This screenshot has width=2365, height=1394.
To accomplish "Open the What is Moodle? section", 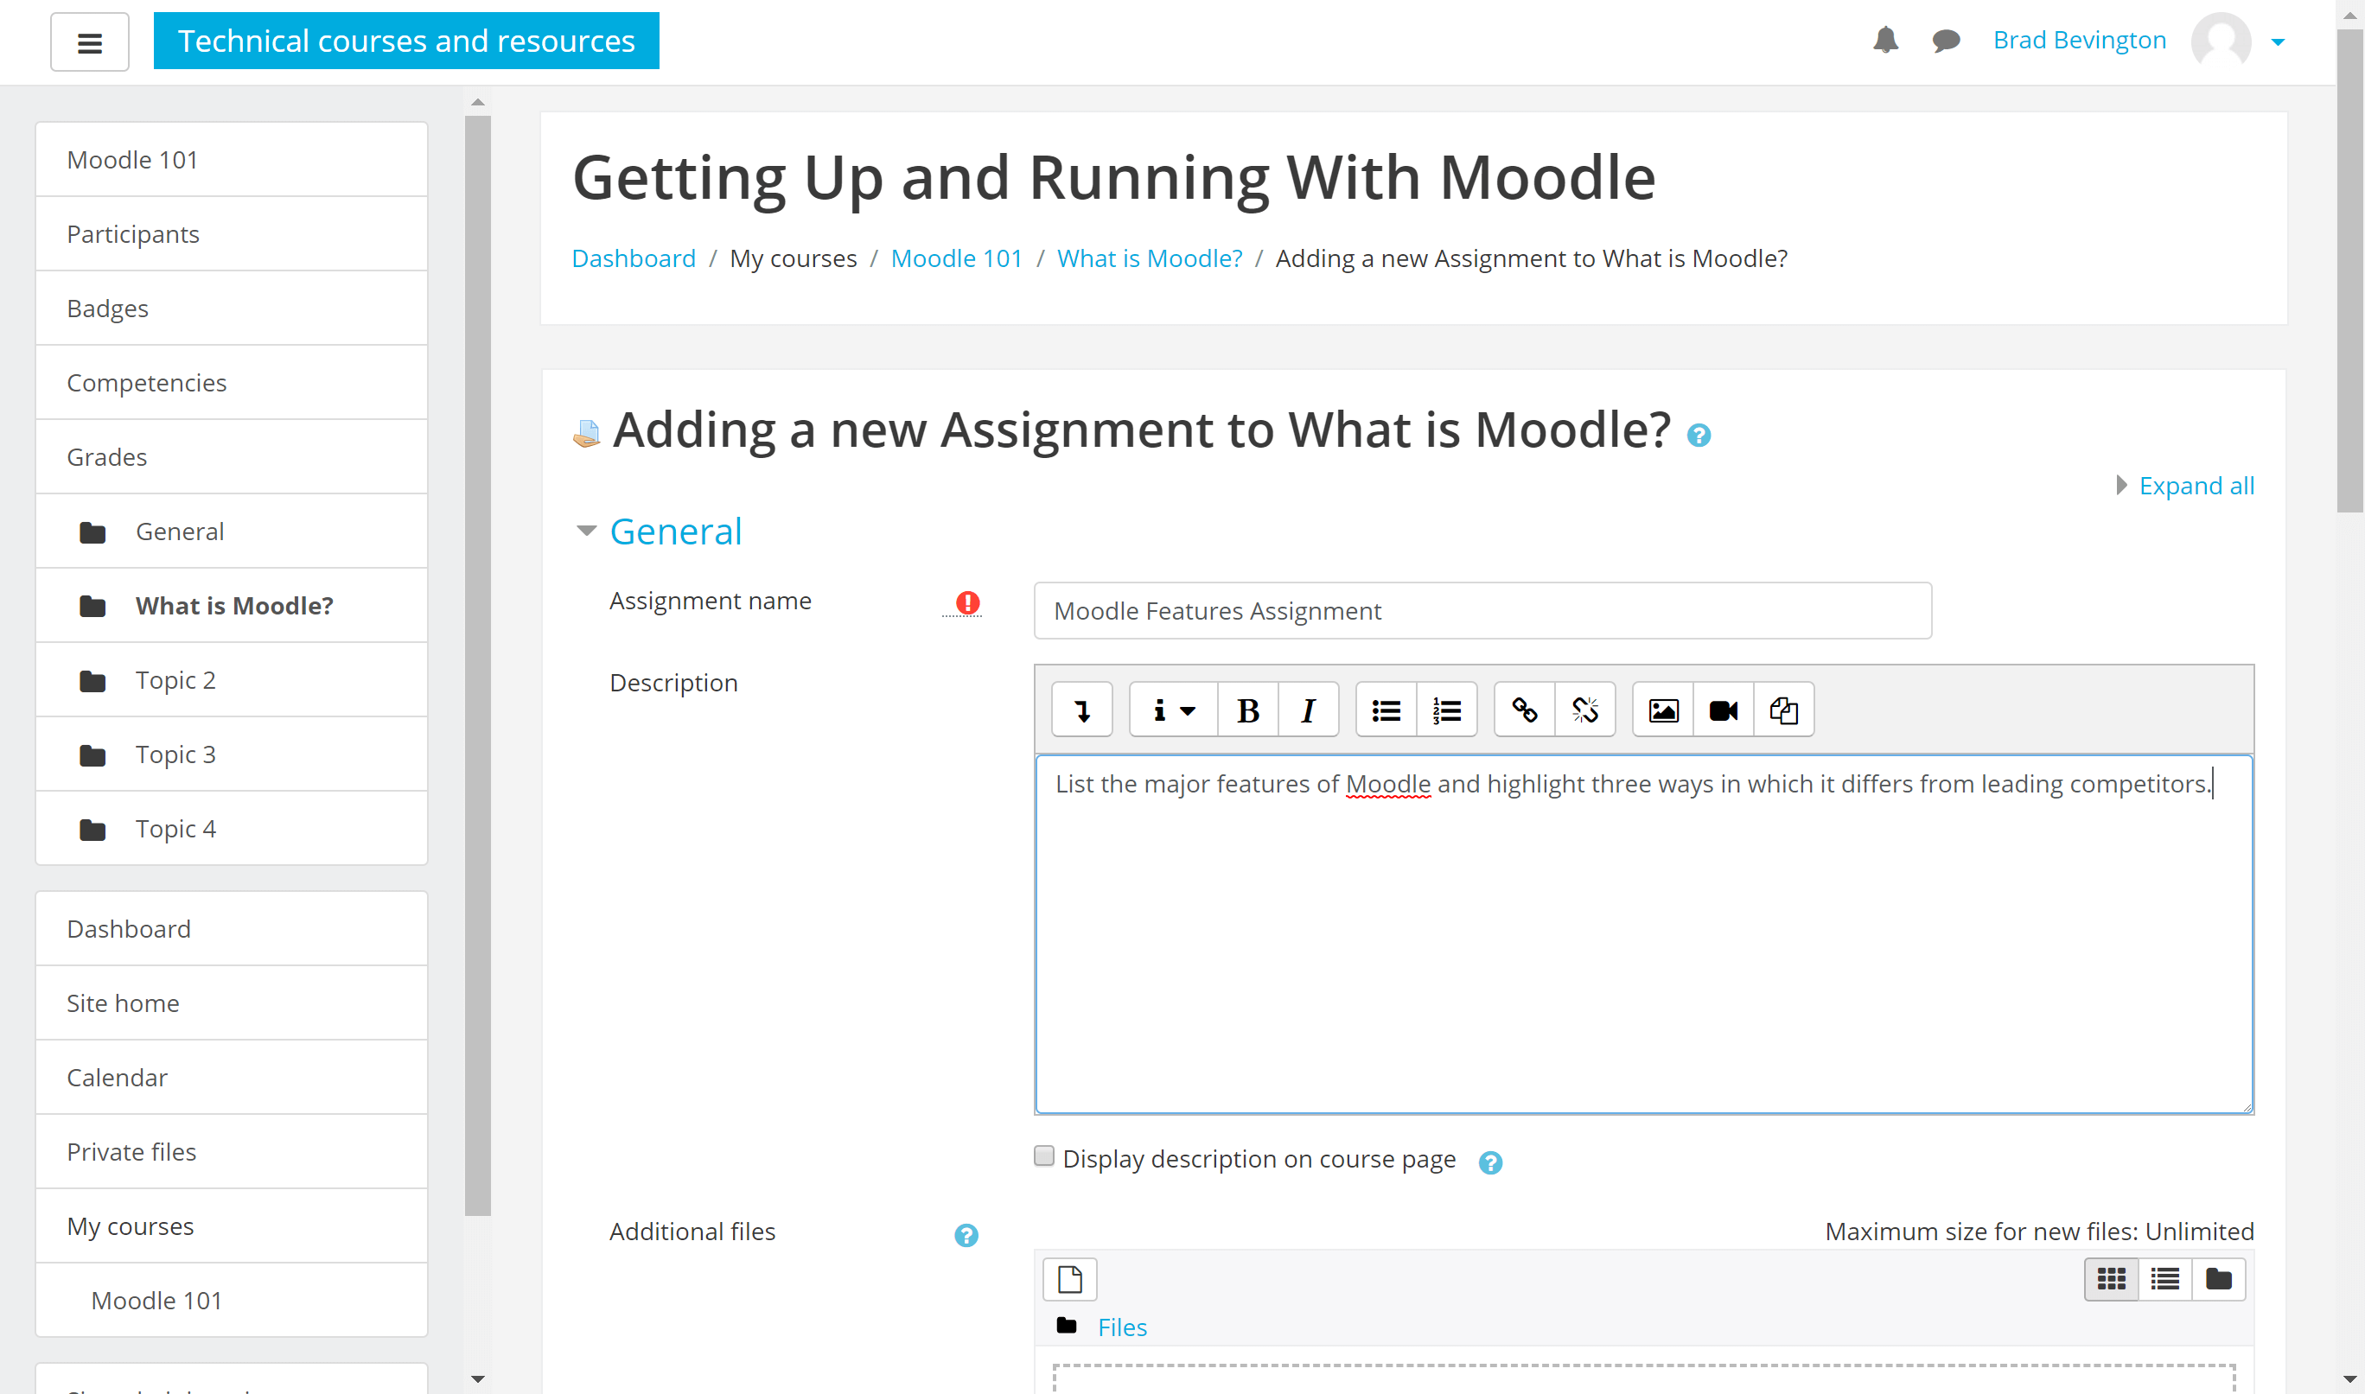I will click(x=231, y=606).
